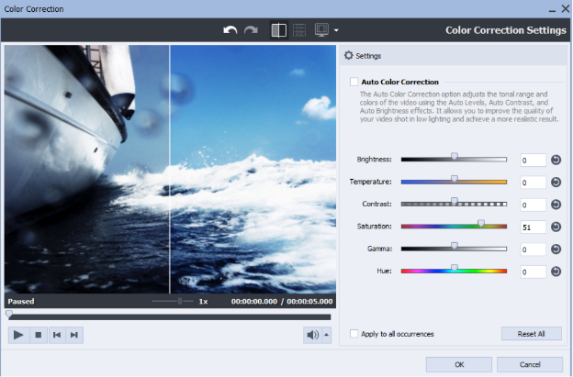Click the Brightness value input field
573x377 pixels.
point(533,161)
